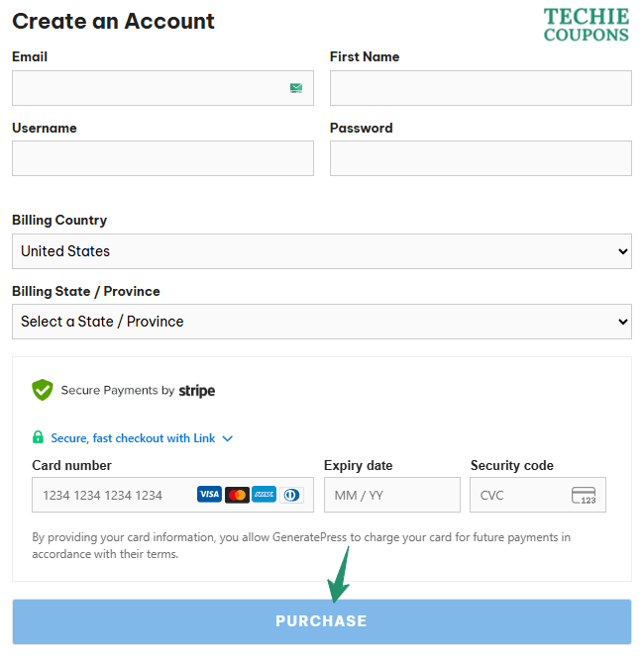Screen dimensions: 643x657
Task: Click the Mastercard icon
Action: tap(237, 495)
